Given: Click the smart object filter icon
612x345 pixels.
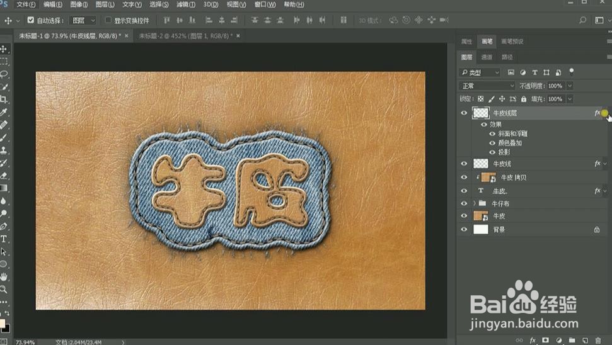Looking at the screenshot, I should pyautogui.click(x=558, y=72).
